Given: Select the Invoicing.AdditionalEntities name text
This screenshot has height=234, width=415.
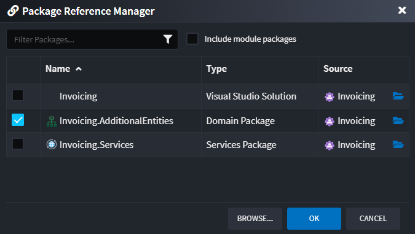Looking at the screenshot, I should pos(116,121).
